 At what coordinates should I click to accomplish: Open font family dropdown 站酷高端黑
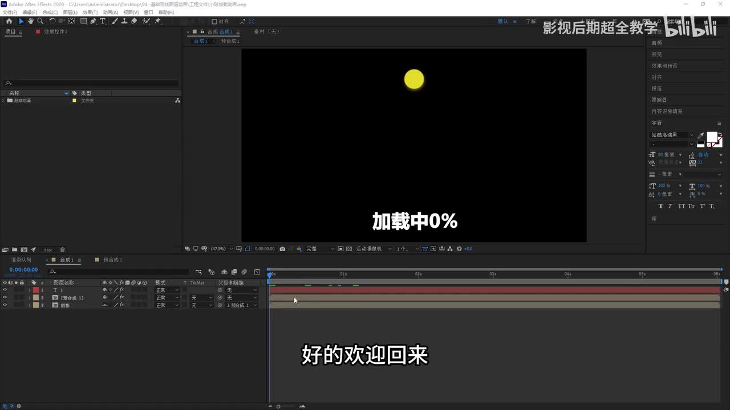(x=672, y=135)
